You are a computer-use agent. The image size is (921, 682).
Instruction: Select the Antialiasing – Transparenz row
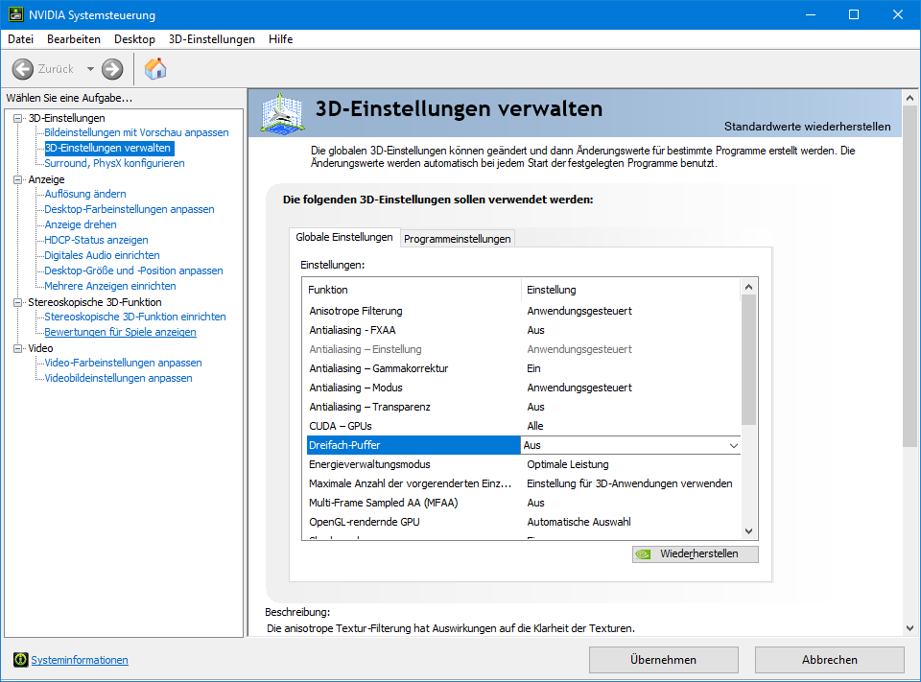click(524, 407)
